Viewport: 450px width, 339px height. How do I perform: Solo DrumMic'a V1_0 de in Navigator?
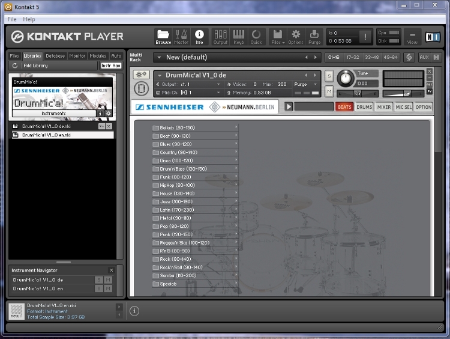(99, 279)
